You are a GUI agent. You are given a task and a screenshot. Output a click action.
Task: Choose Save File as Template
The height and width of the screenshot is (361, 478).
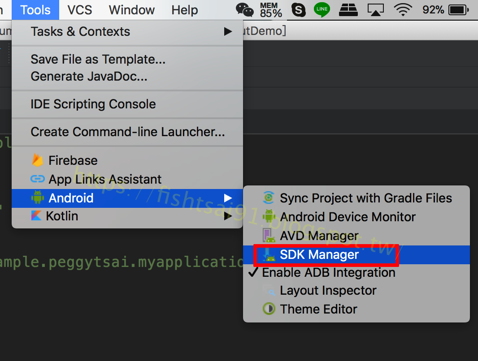[x=127, y=59]
